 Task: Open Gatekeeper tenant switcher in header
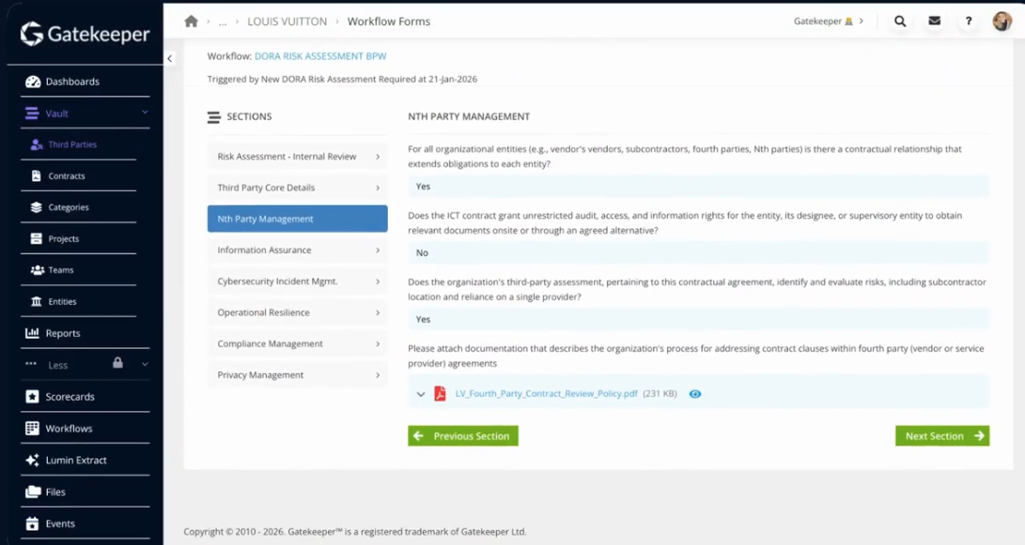(x=829, y=21)
